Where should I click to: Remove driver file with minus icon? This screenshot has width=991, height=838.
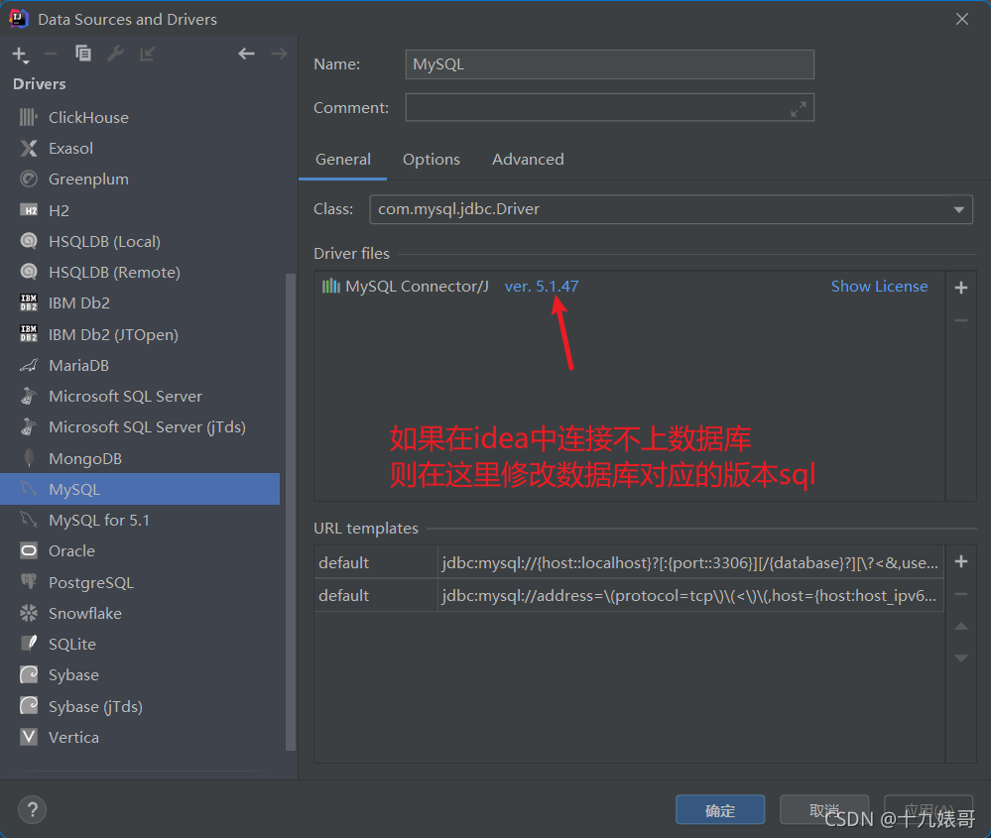[x=960, y=320]
